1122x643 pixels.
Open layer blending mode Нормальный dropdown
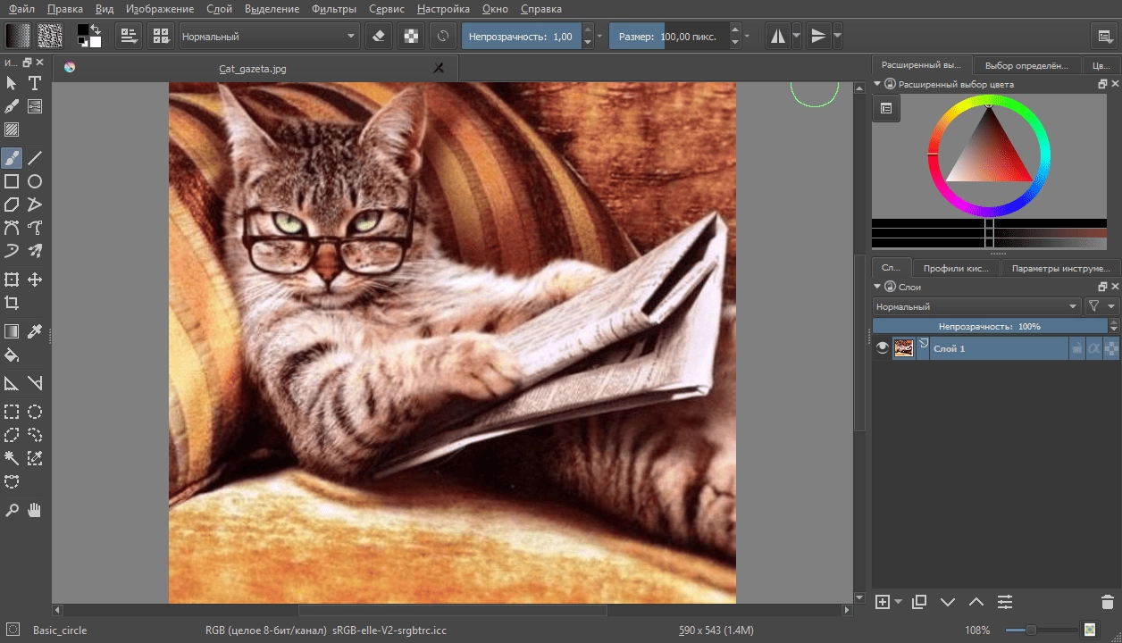[x=977, y=306]
